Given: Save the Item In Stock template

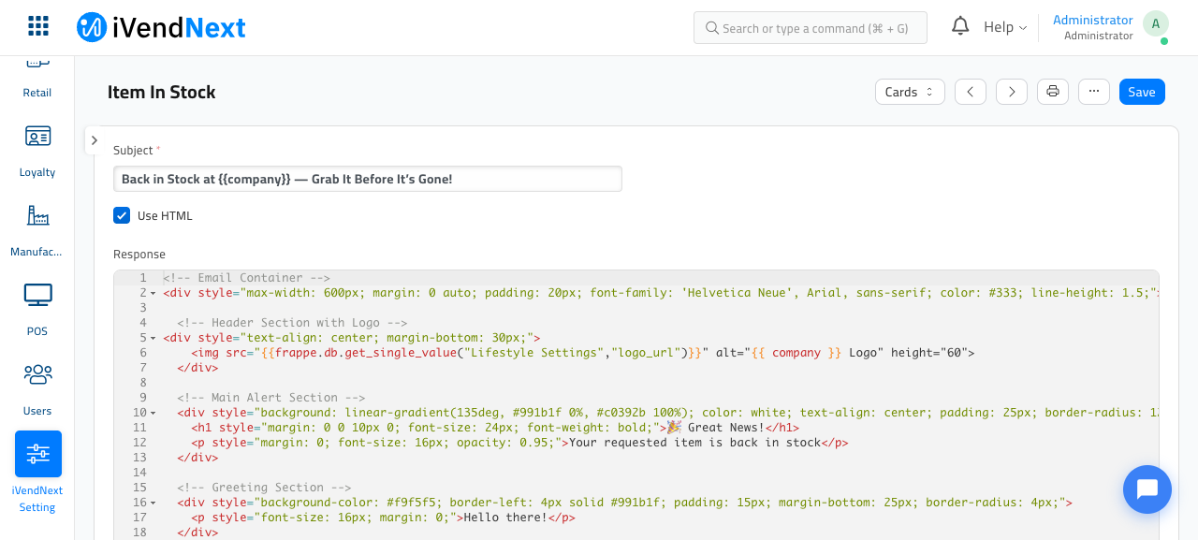Looking at the screenshot, I should [1142, 92].
